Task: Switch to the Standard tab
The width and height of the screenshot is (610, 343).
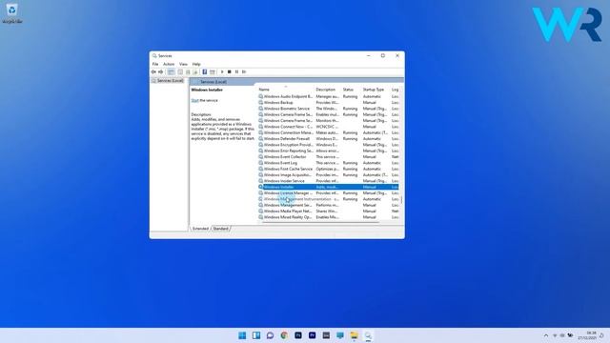Action: (220, 229)
